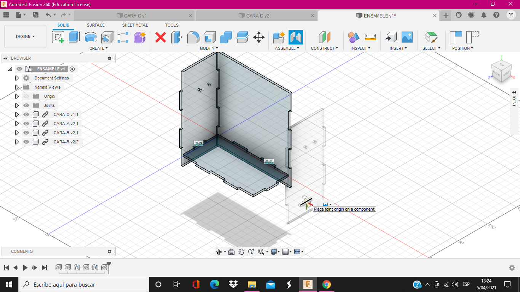Image resolution: width=520 pixels, height=292 pixels.
Task: Select the Shell tool
Action: click(x=210, y=37)
